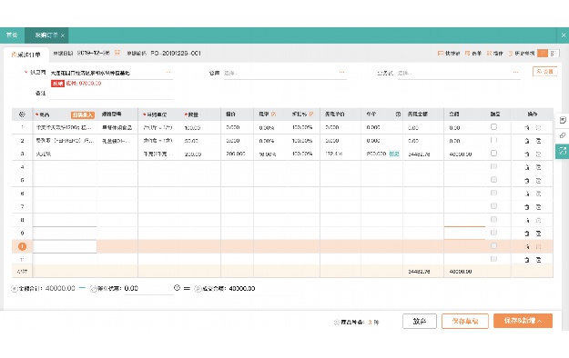Screen dimensions: 569x358
Task: Click the salesperson field ellipsis button
Action: tap(515, 73)
